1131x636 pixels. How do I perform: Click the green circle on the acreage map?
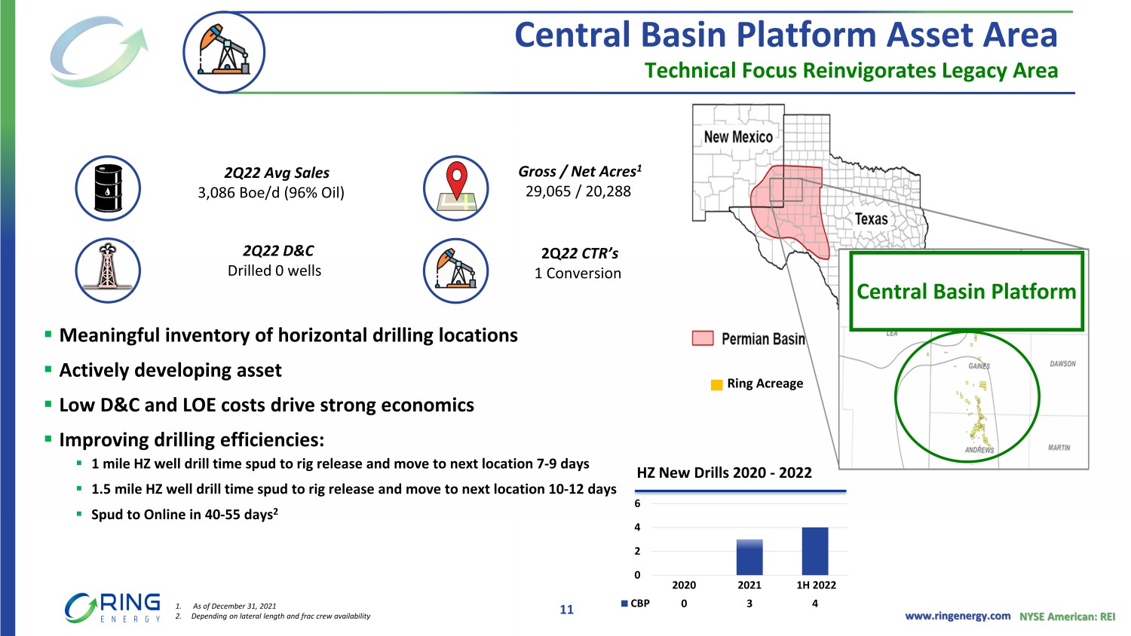(967, 396)
